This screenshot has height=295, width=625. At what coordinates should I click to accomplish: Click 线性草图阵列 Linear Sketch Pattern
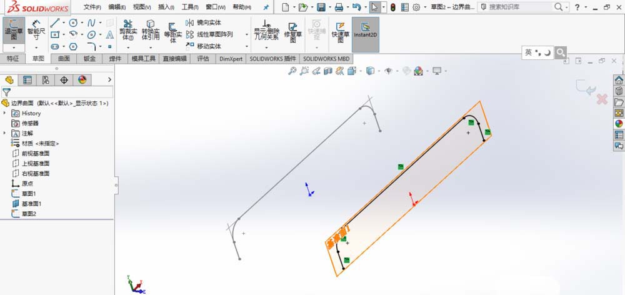pos(209,34)
